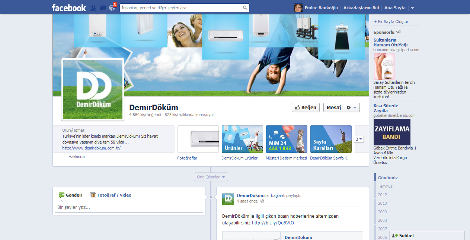Open Emine Bankoğlu profile picture
The image size is (470, 240).
[x=298, y=8]
